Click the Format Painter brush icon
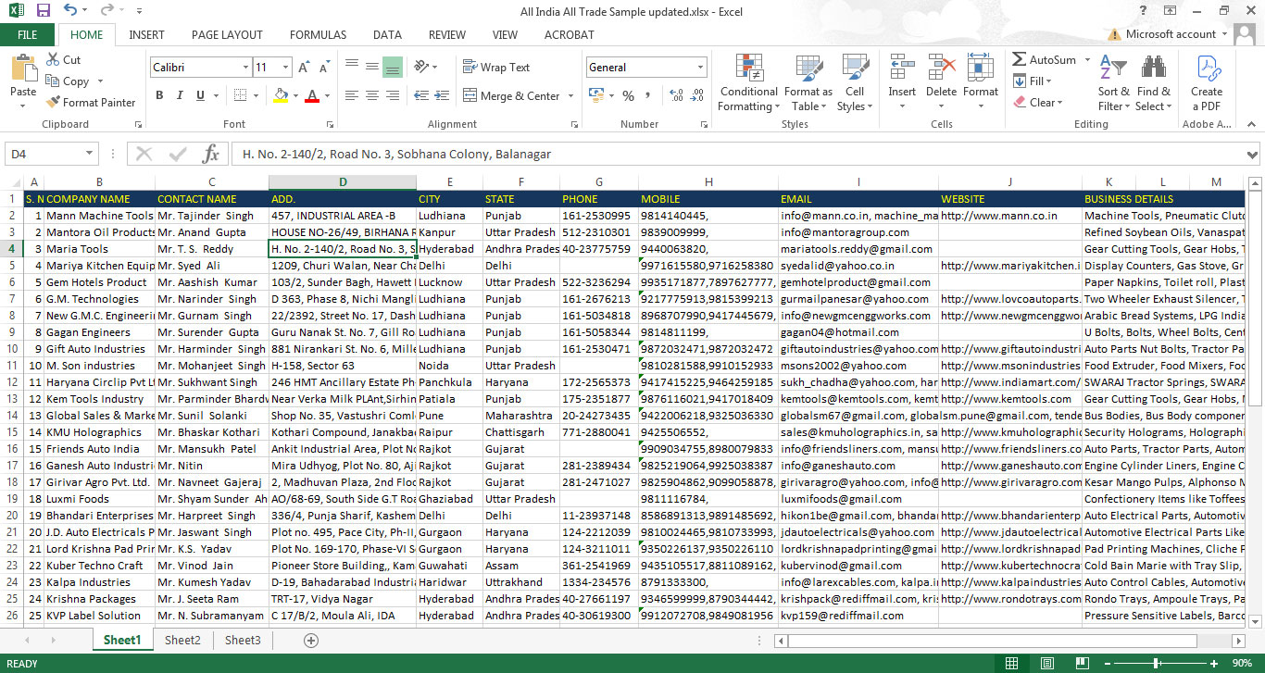The image size is (1265, 673). point(53,103)
